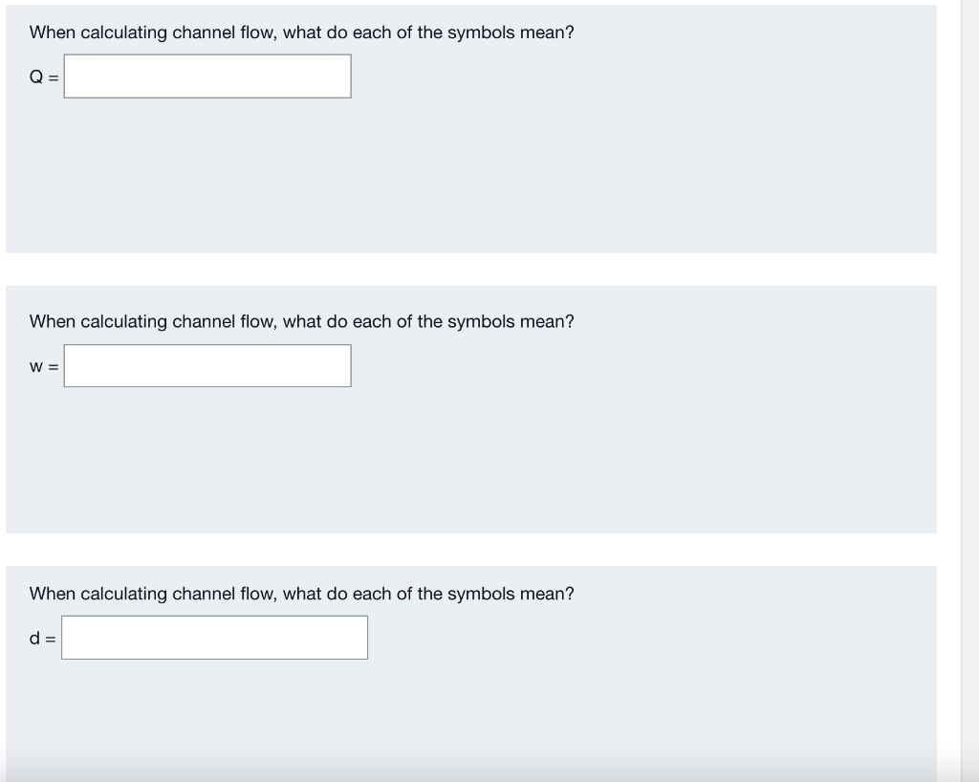Click the "d =" label
Viewport: 979px width, 782px height.
click(x=42, y=638)
